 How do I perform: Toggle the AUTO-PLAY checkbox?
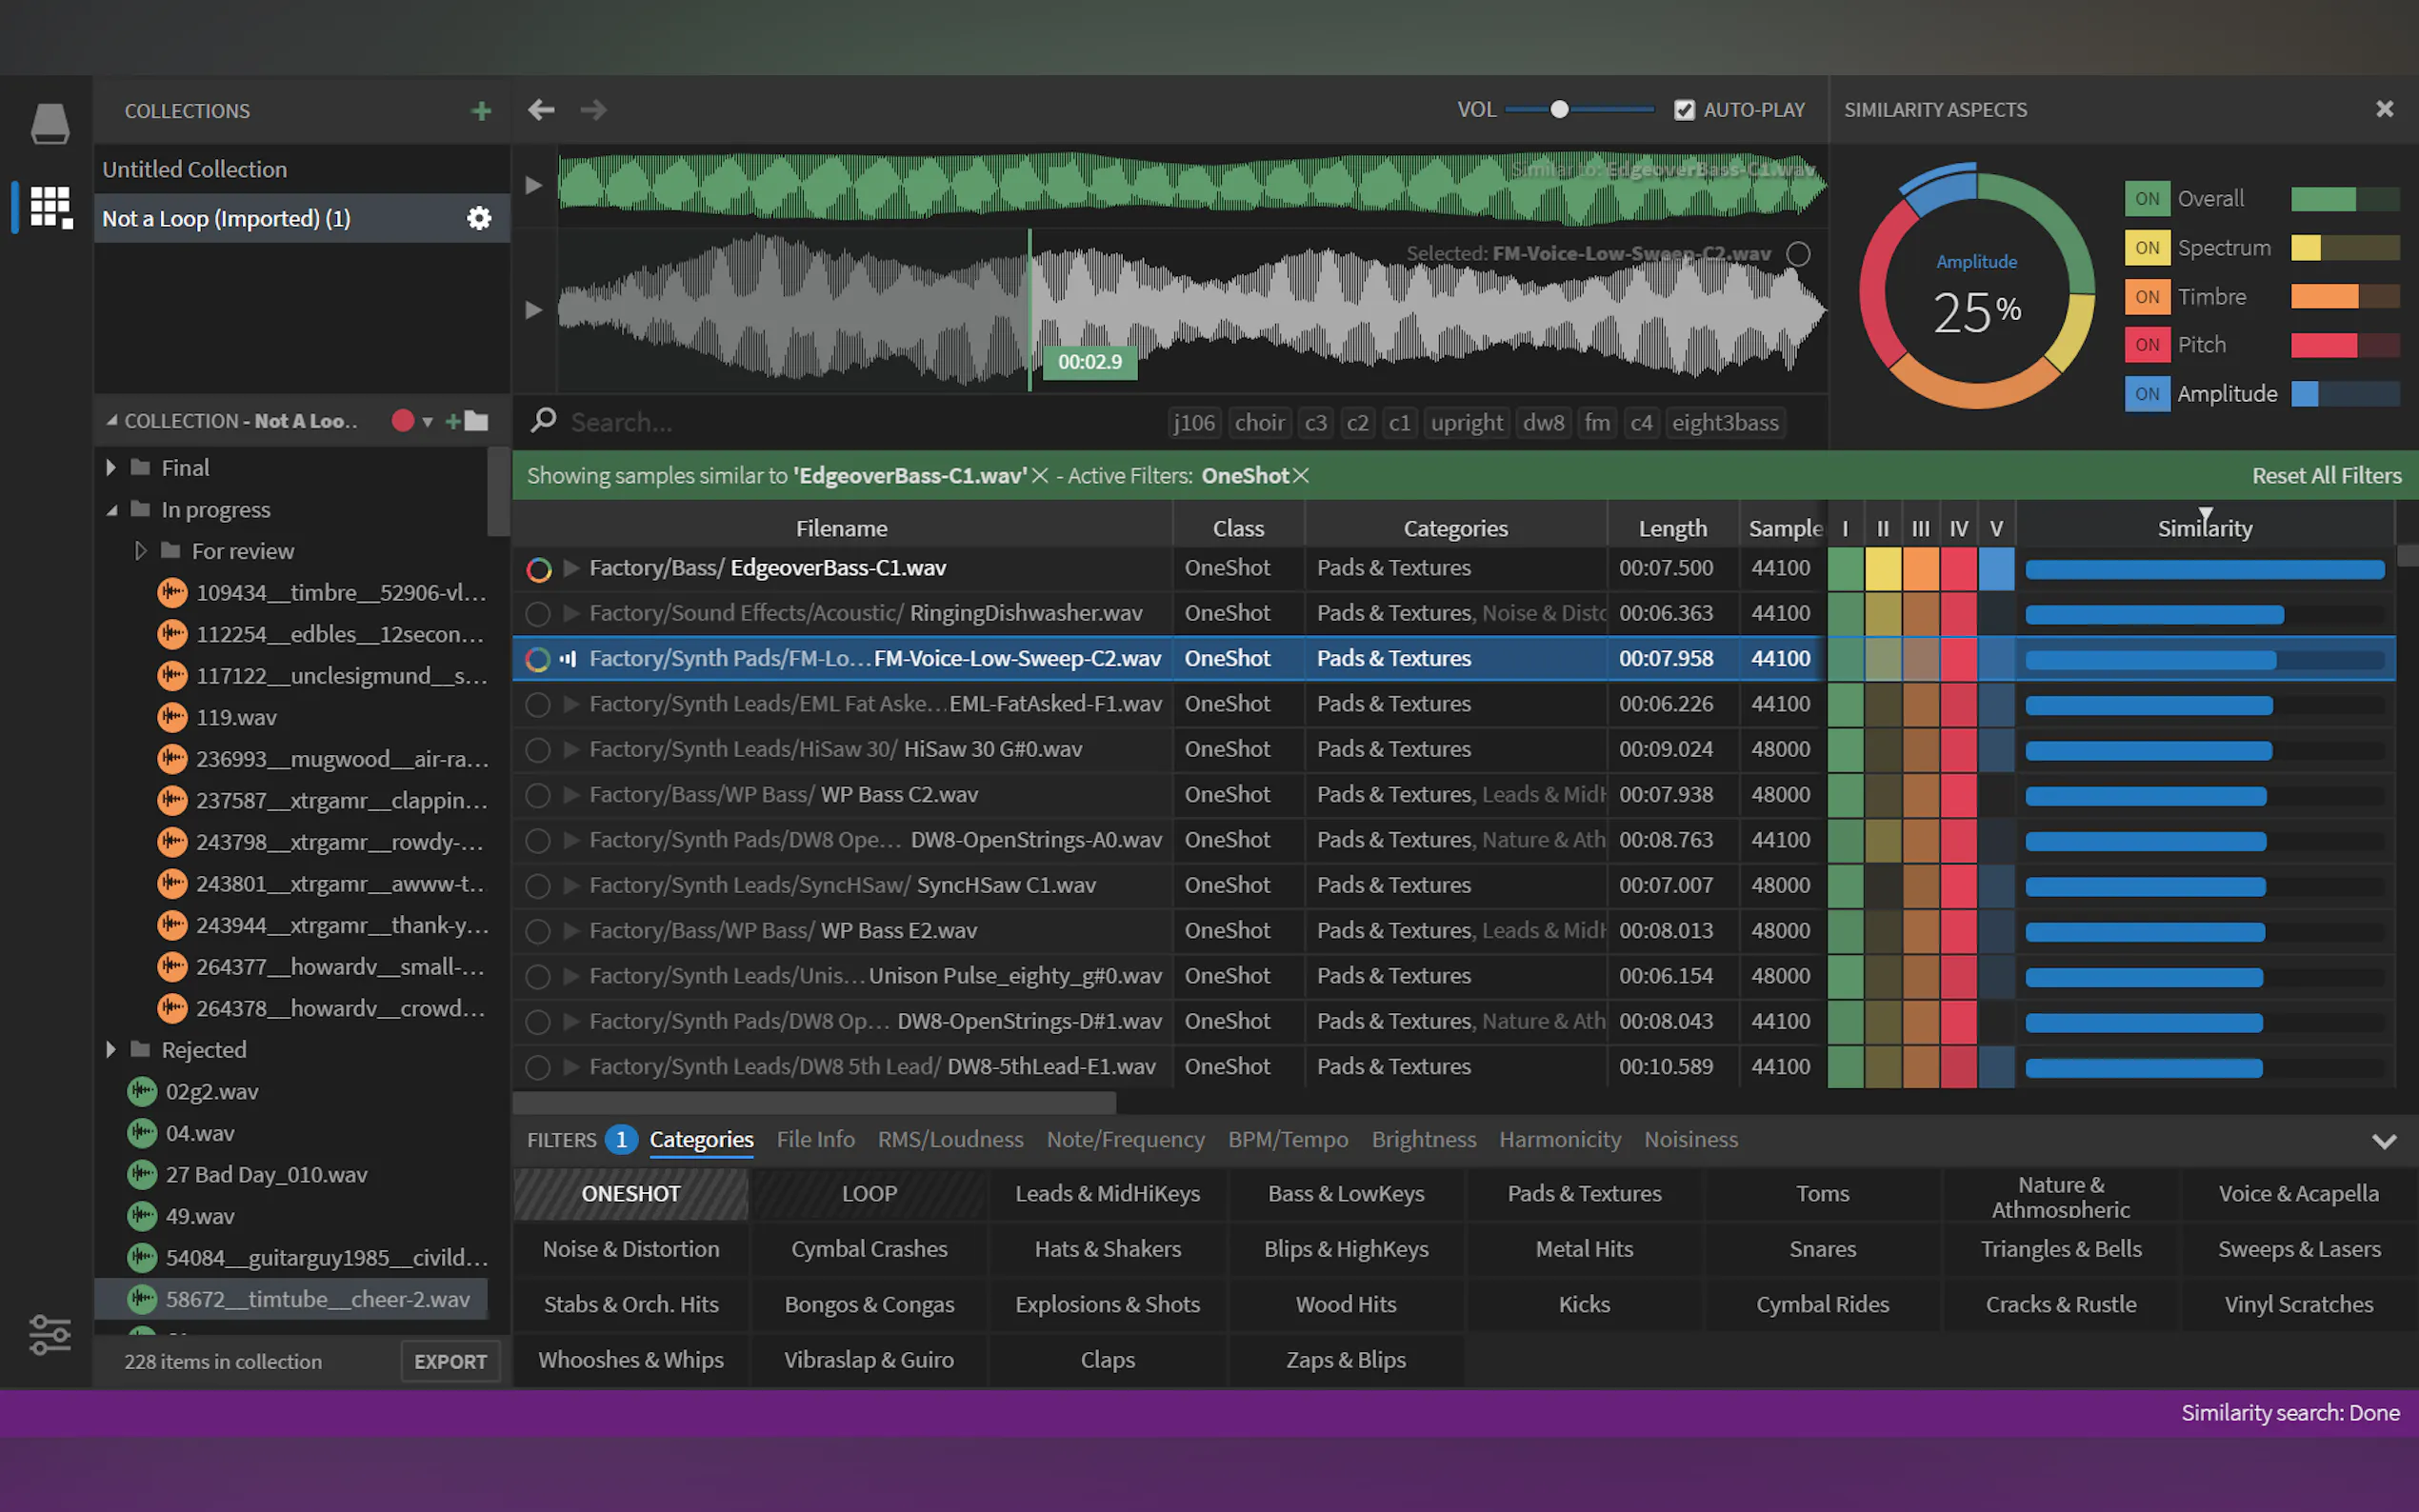click(1684, 110)
